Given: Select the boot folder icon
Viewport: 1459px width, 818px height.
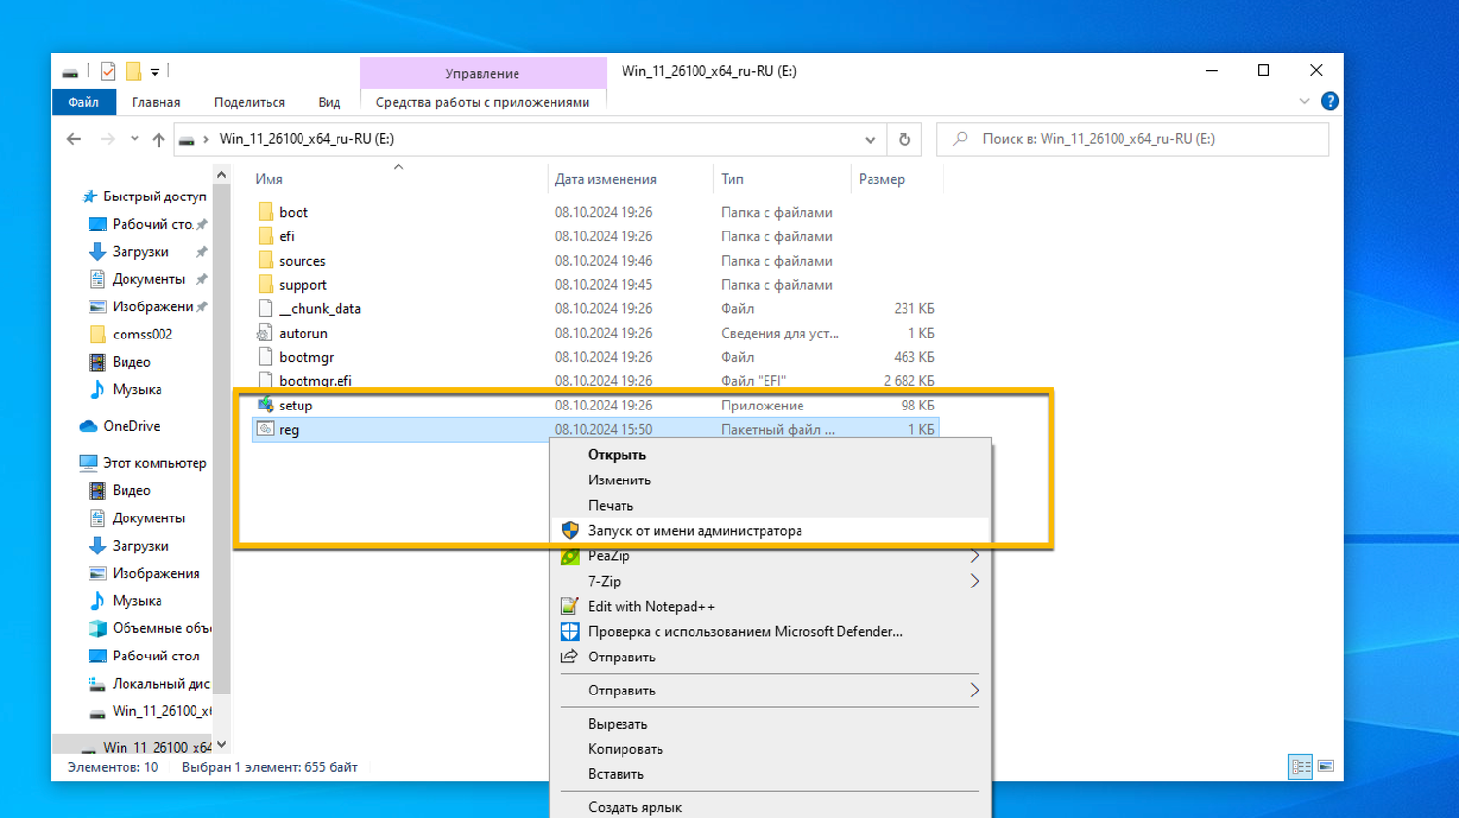Looking at the screenshot, I should pos(266,212).
